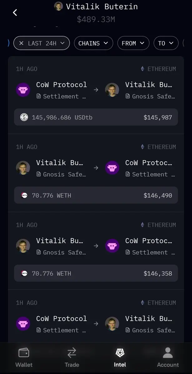The height and width of the screenshot is (374, 192).
Task: Tap the back arrow icon
Action: pos(15,12)
